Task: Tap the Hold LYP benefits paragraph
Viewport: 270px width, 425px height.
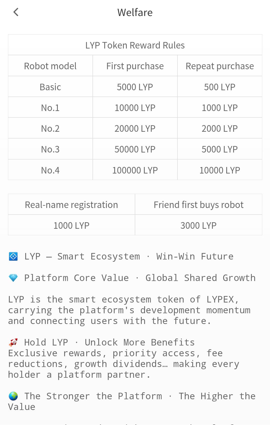Action: pyautogui.click(x=124, y=364)
